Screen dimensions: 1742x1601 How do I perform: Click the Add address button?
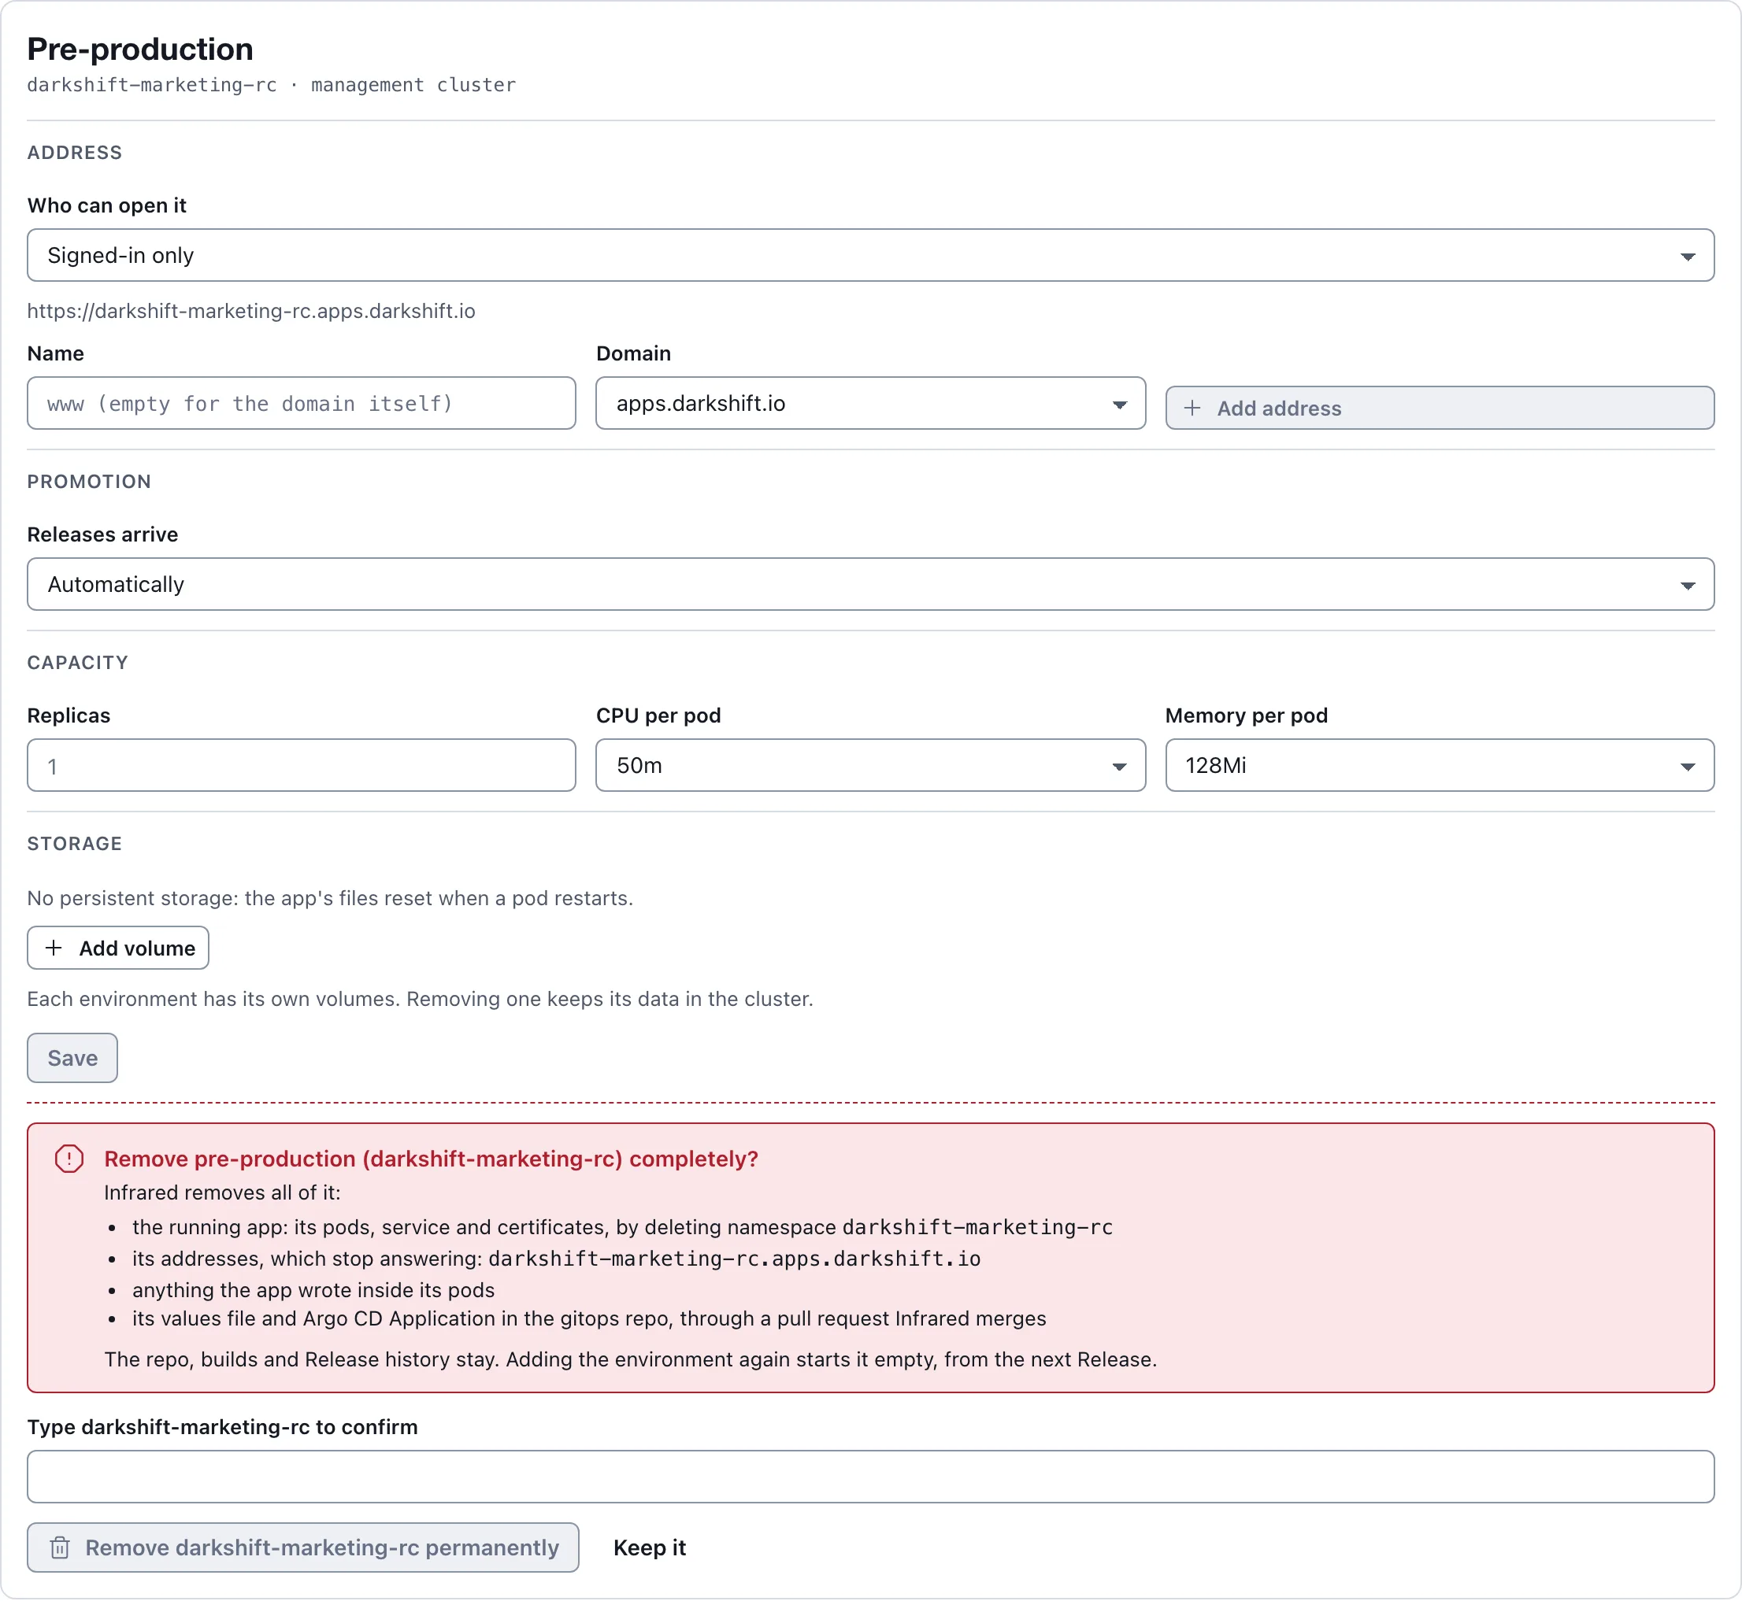click(1439, 408)
